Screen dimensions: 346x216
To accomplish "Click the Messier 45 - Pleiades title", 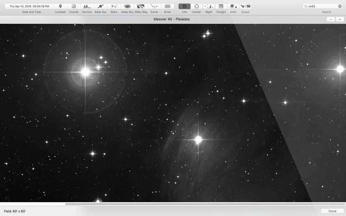I will point(172,19).
